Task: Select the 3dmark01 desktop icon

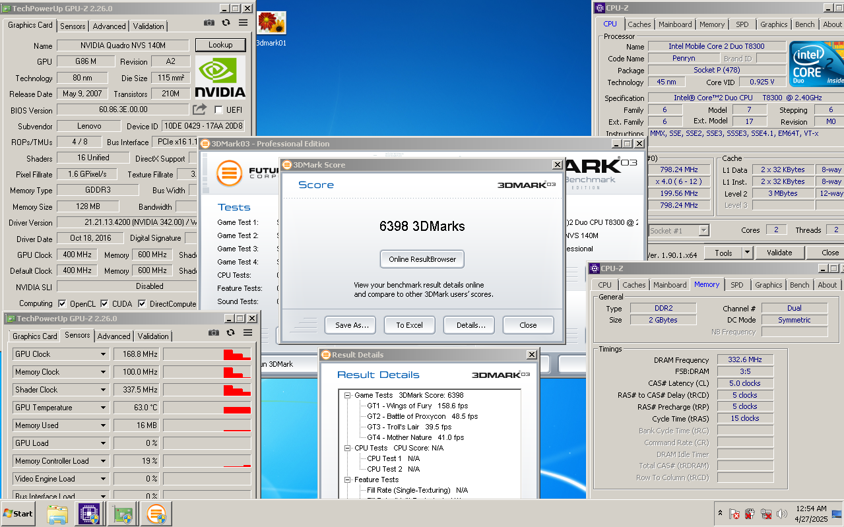Action: click(271, 29)
